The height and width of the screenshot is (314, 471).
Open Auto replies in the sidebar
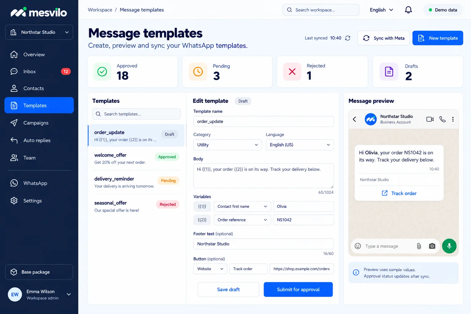(39, 140)
